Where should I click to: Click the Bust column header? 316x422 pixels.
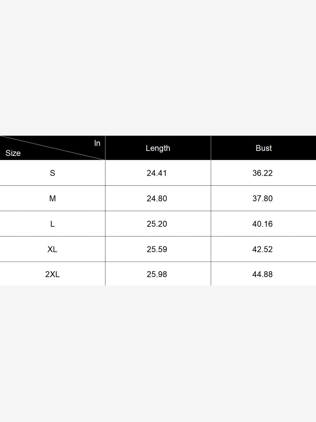pyautogui.click(x=264, y=148)
